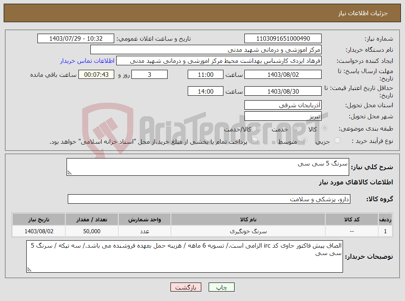
Task: Click the row number cell 1
Action: click(x=385, y=231)
